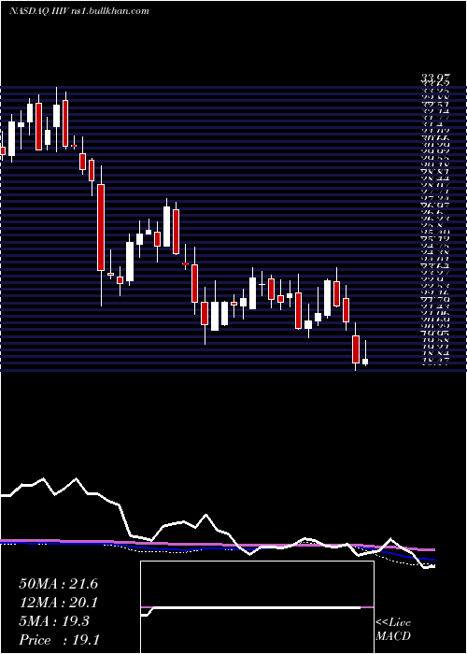Click the highest white candlestick near the top
This screenshot has width=467, height=654.
(57, 116)
